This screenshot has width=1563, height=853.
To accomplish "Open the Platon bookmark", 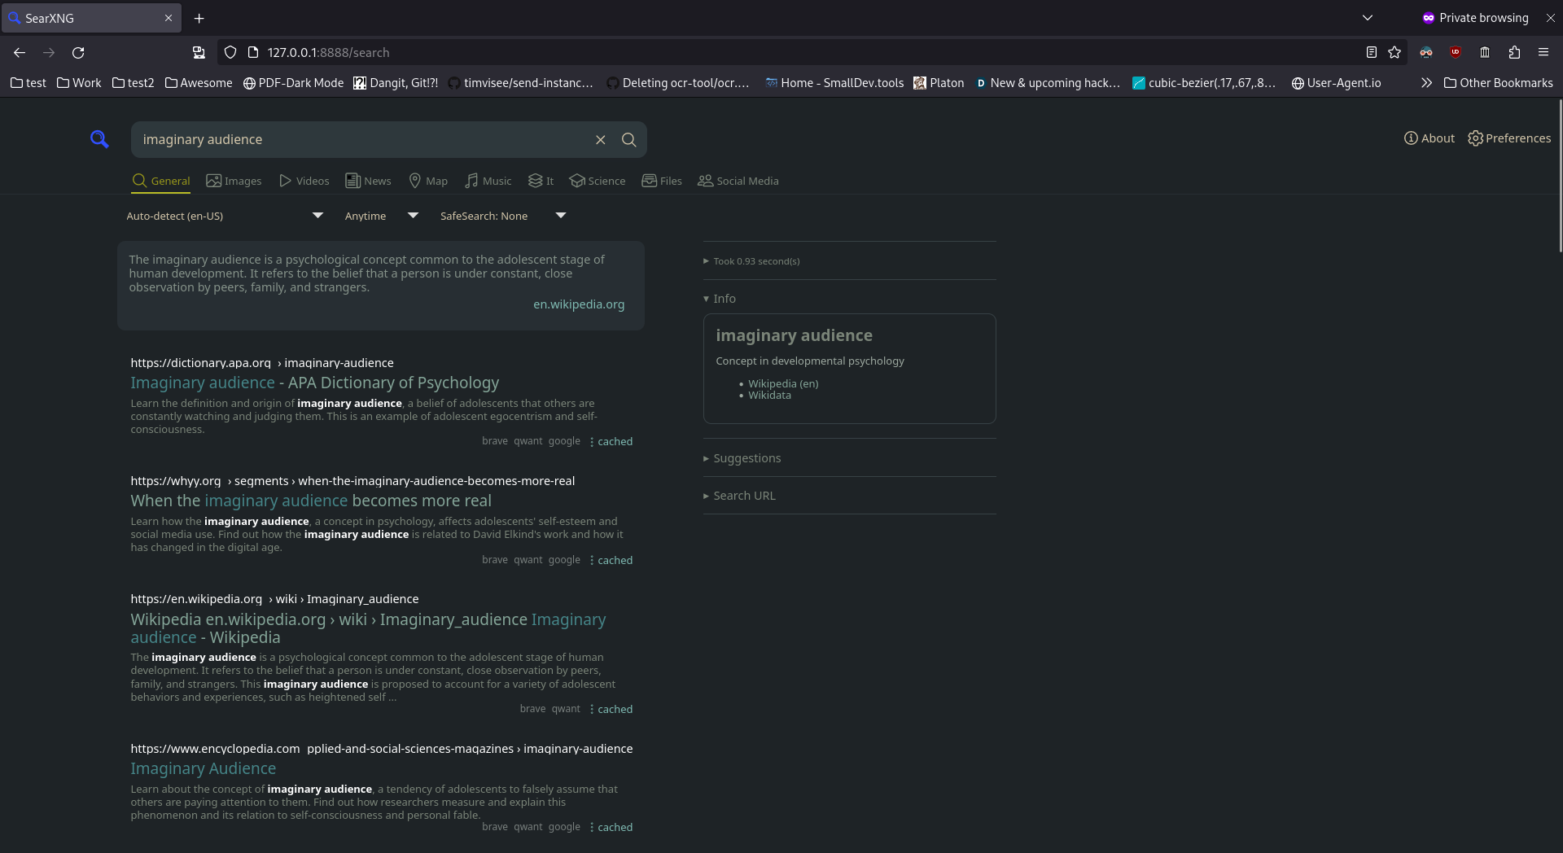I will (x=939, y=83).
